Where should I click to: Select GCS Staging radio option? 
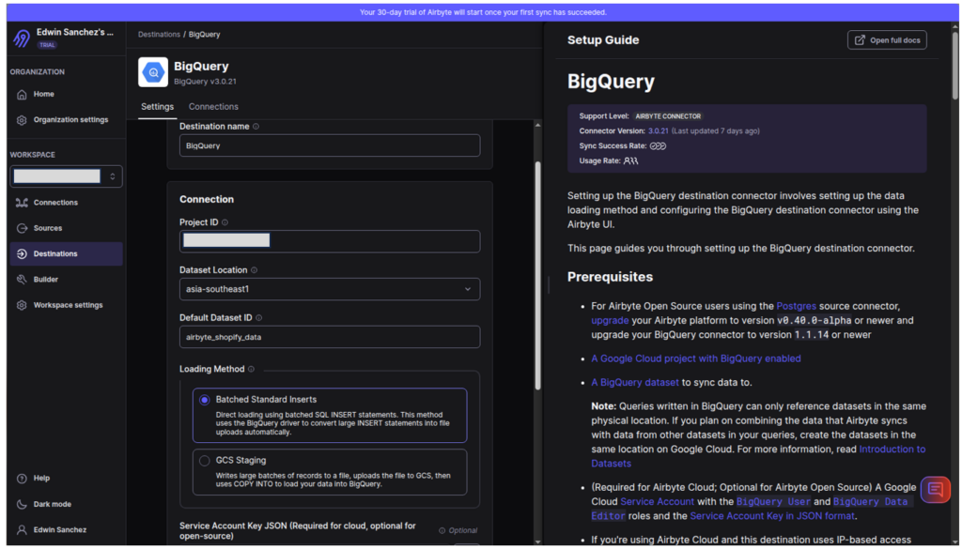204,461
